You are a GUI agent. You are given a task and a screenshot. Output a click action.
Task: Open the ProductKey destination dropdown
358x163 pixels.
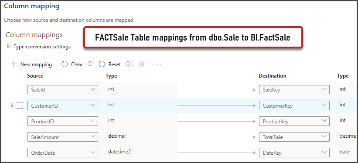coord(294,121)
